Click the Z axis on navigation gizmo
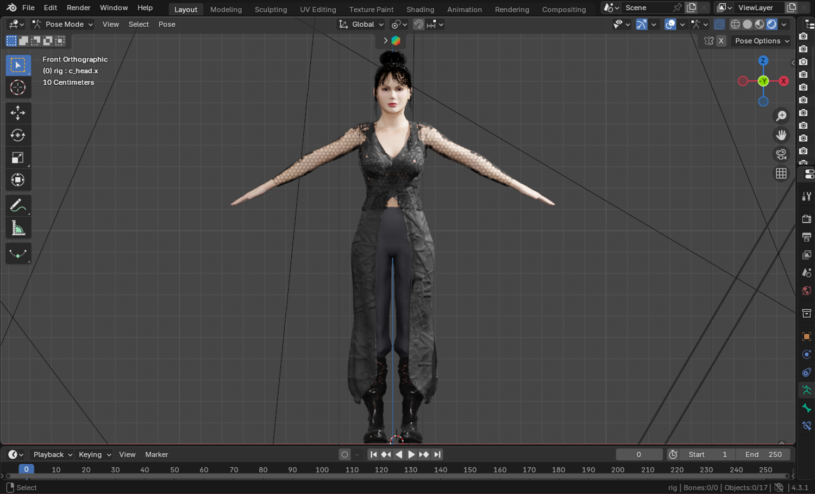 (x=763, y=61)
